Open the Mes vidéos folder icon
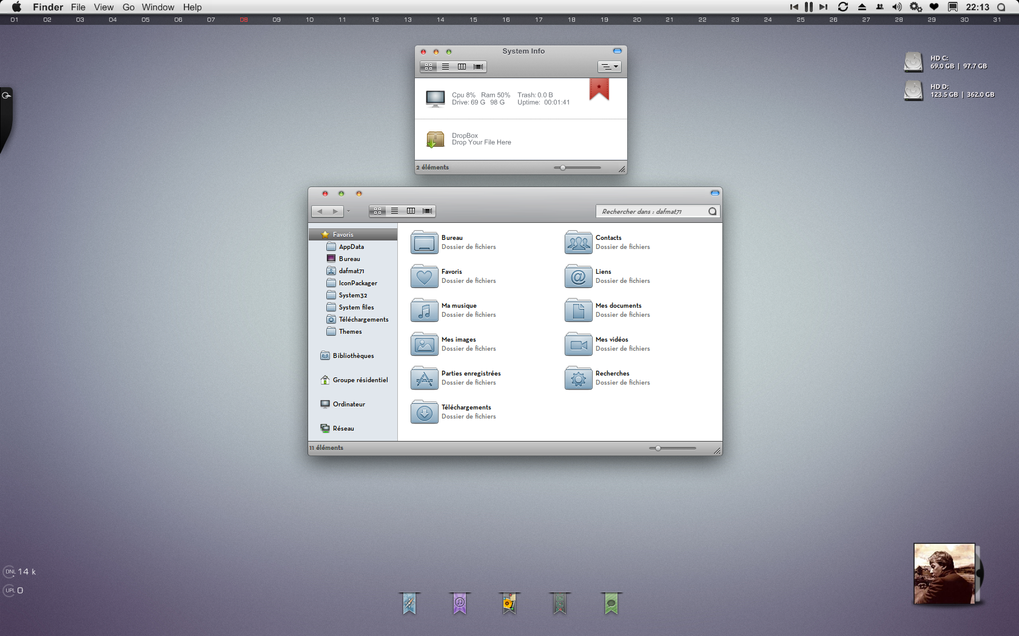1019x636 pixels. pyautogui.click(x=578, y=344)
